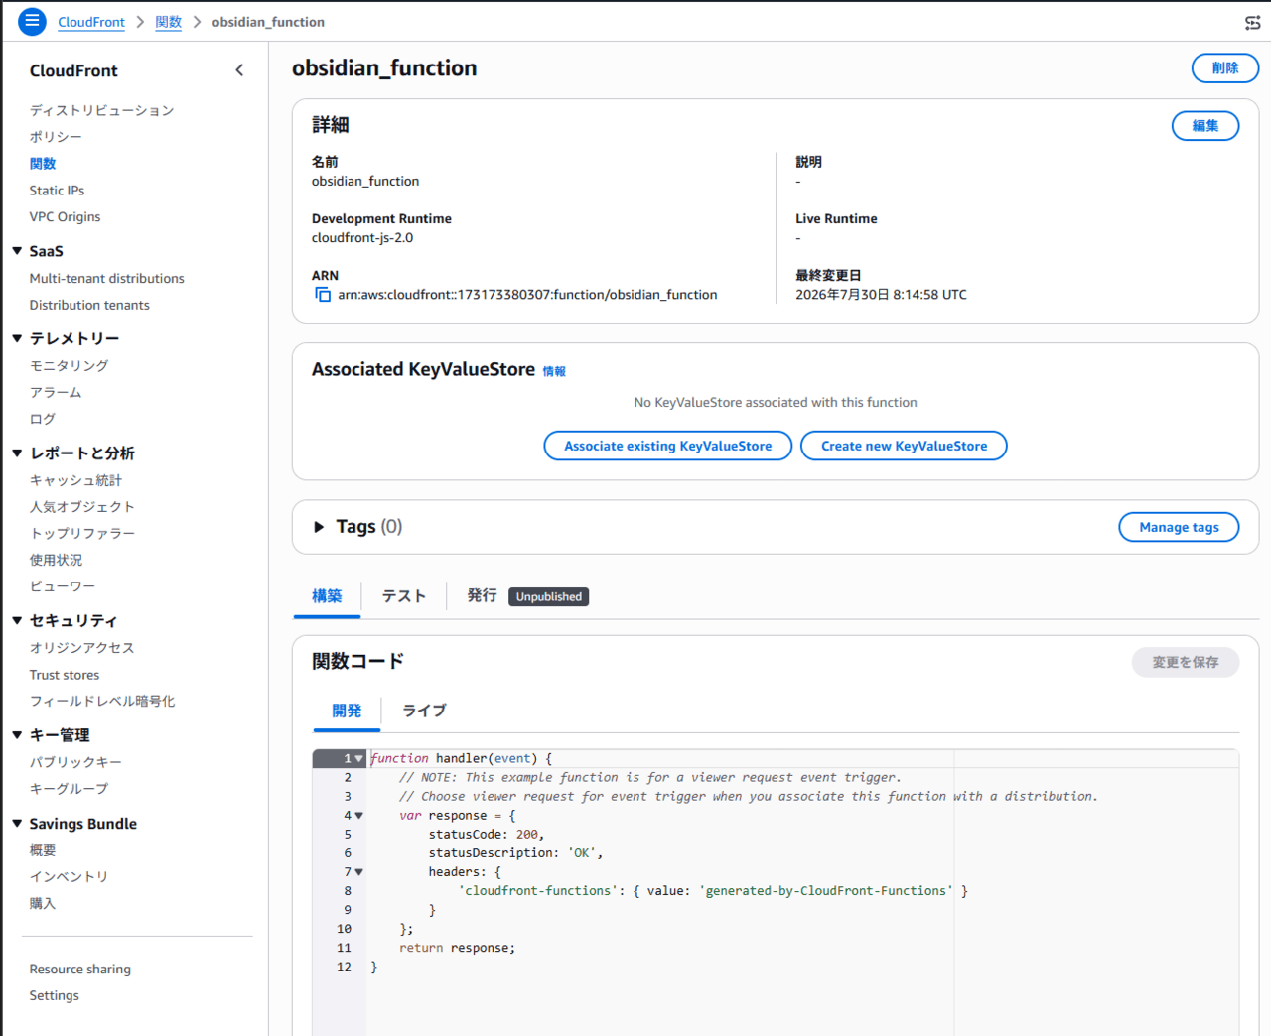This screenshot has height=1036, width=1271.
Task: Switch to the 発行 tab
Action: click(482, 595)
